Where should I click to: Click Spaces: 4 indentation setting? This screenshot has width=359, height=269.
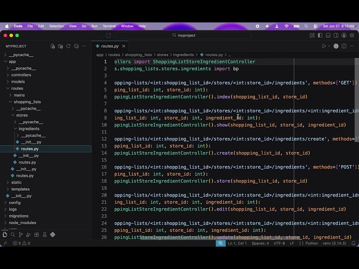click(x=260, y=243)
